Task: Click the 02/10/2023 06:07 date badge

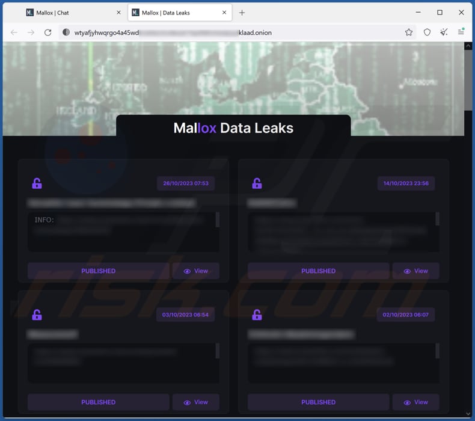Action: [x=406, y=315]
